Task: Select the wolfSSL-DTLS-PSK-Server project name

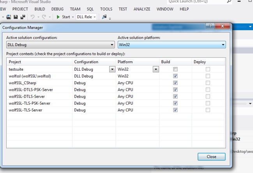Action: tap(31, 90)
